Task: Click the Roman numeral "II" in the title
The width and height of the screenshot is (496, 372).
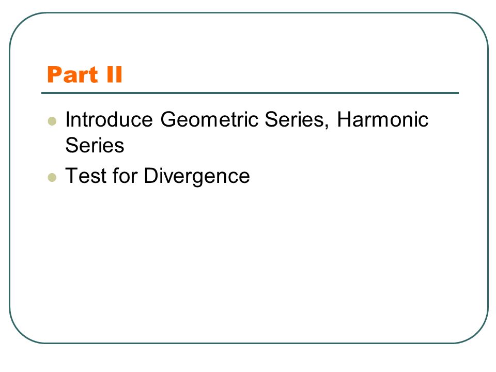Action: (x=115, y=74)
